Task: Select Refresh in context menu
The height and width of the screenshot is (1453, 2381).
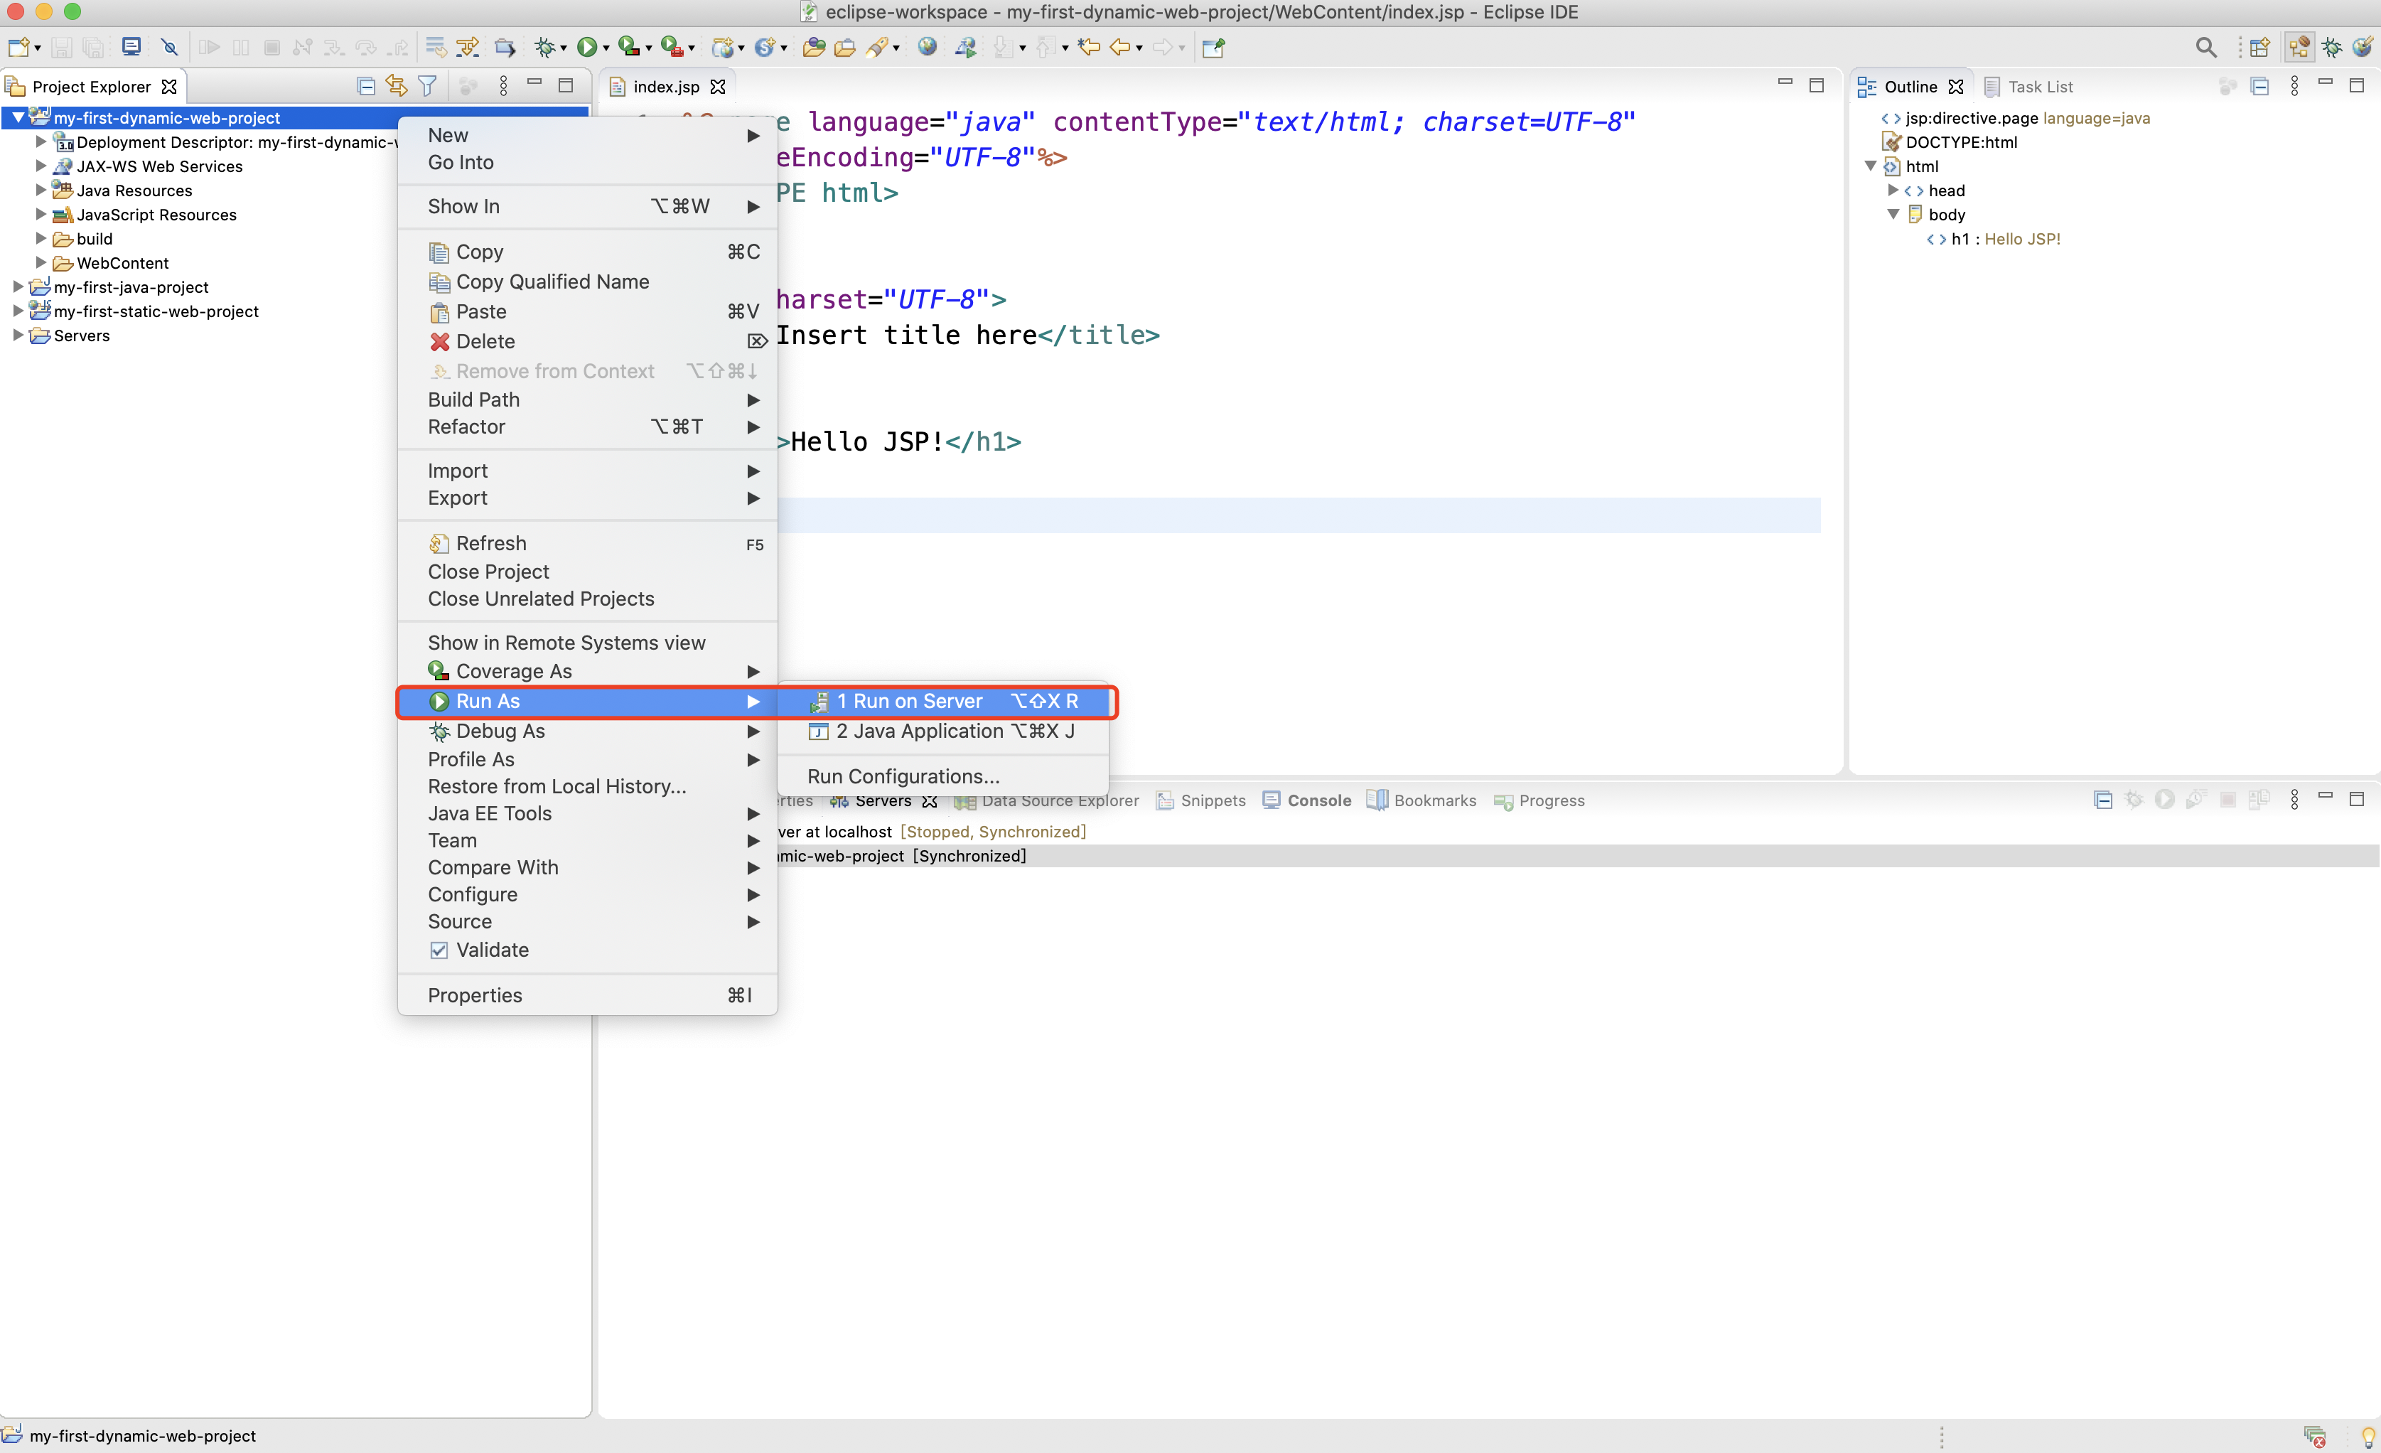Action: (588, 543)
